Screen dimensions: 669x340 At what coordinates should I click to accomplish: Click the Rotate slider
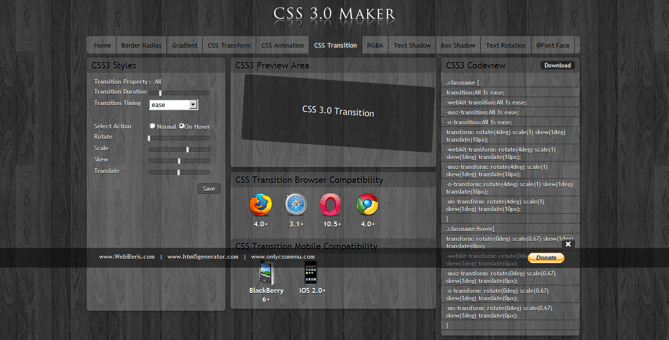click(179, 138)
